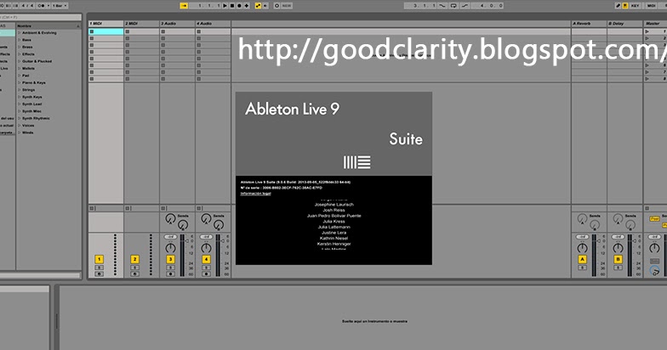Image resolution: width=667 pixels, height=350 pixels.
Task: Select the A Reverb return track header
Action: click(589, 24)
